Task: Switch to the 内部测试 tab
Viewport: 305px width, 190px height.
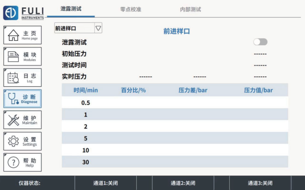Action: (x=190, y=9)
